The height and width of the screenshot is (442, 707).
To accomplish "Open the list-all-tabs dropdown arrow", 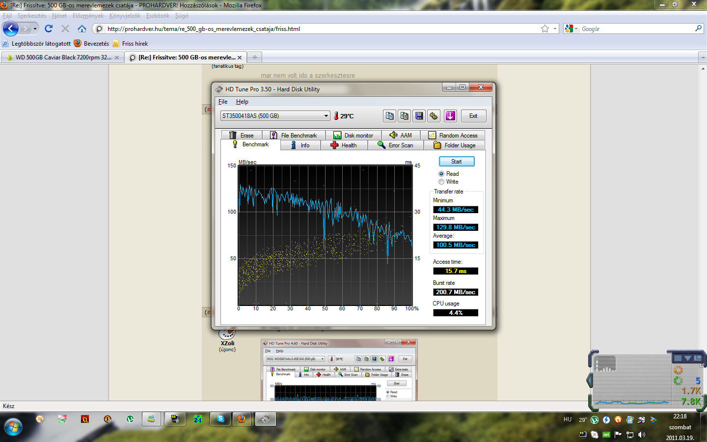I will click(x=703, y=57).
